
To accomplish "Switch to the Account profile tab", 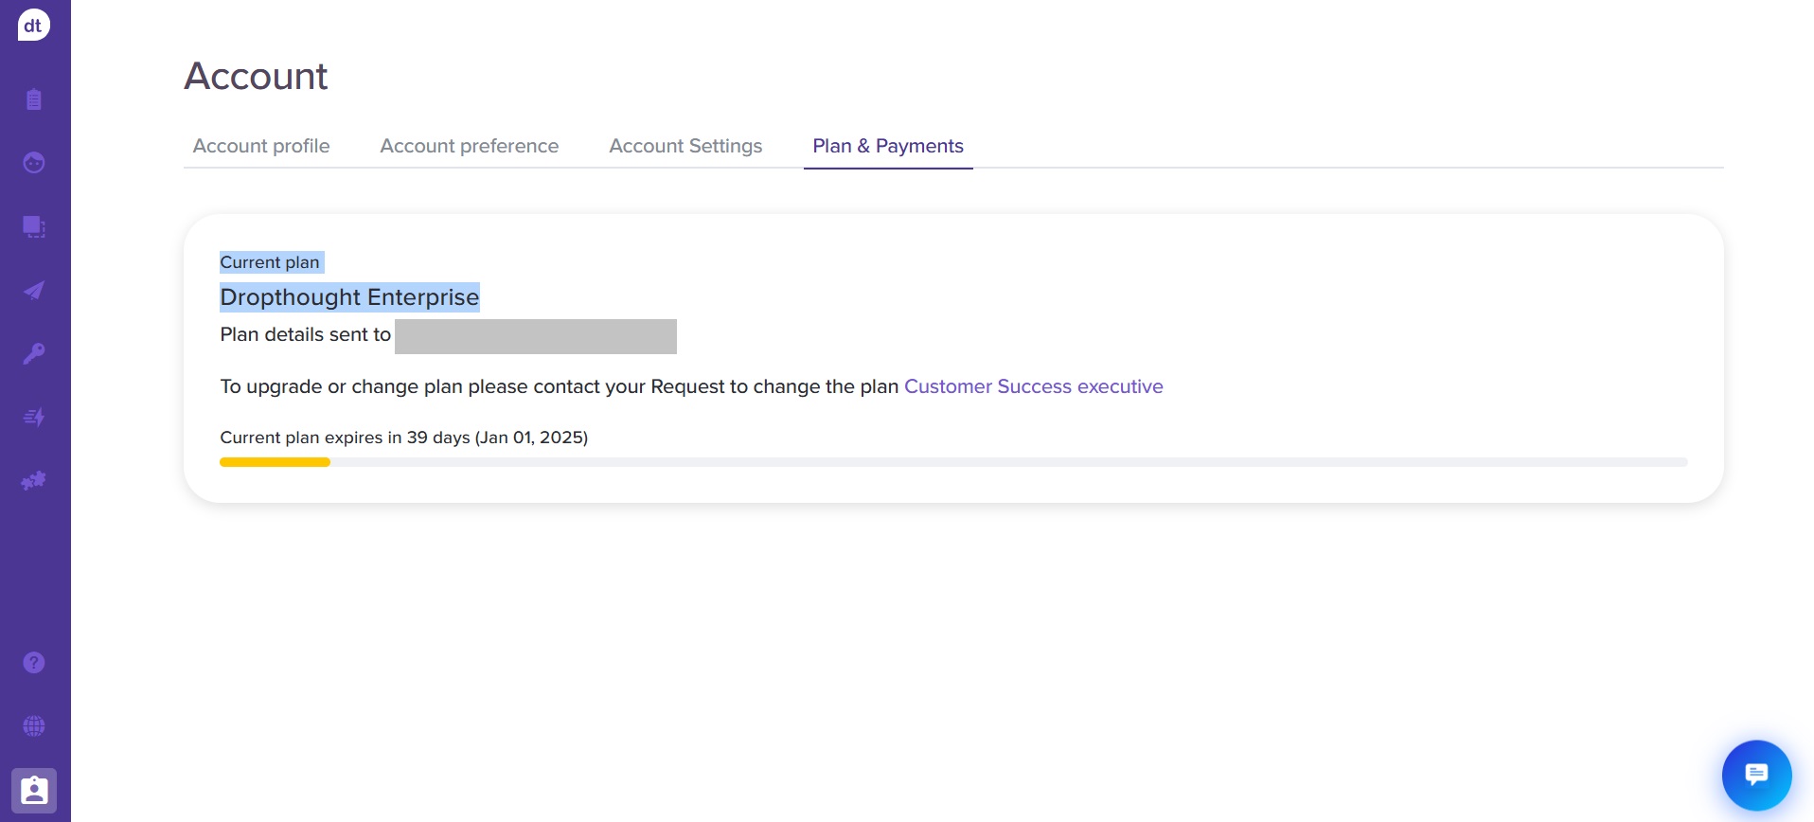I will [x=260, y=146].
